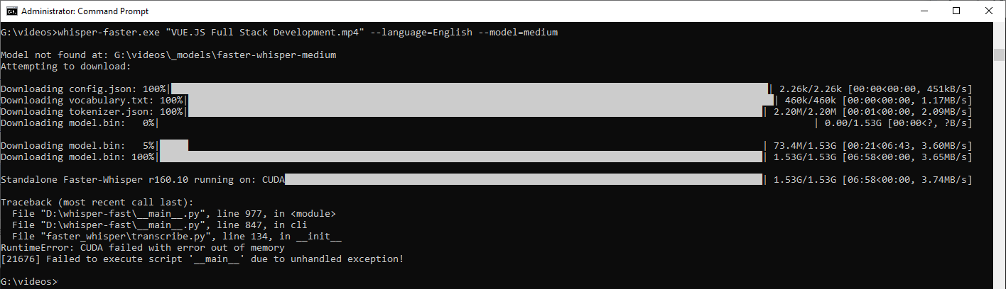Click the model.bin 5% progress bar segment
Viewport: 1006px width, 289px height.
point(174,146)
